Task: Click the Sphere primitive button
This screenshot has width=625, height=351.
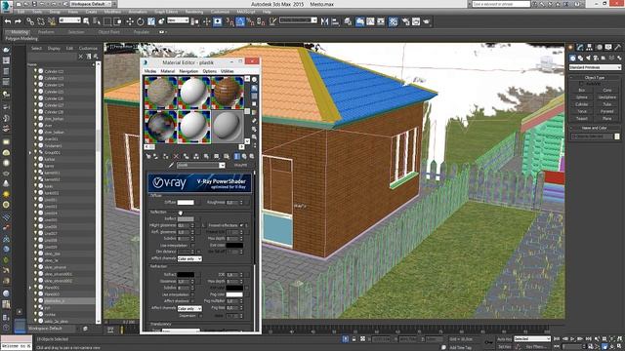Action: pyautogui.click(x=582, y=97)
